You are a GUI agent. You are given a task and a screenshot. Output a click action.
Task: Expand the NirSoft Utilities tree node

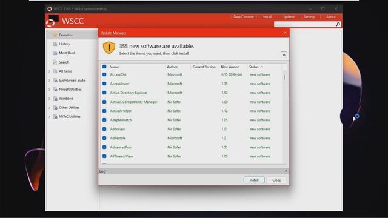click(x=49, y=90)
